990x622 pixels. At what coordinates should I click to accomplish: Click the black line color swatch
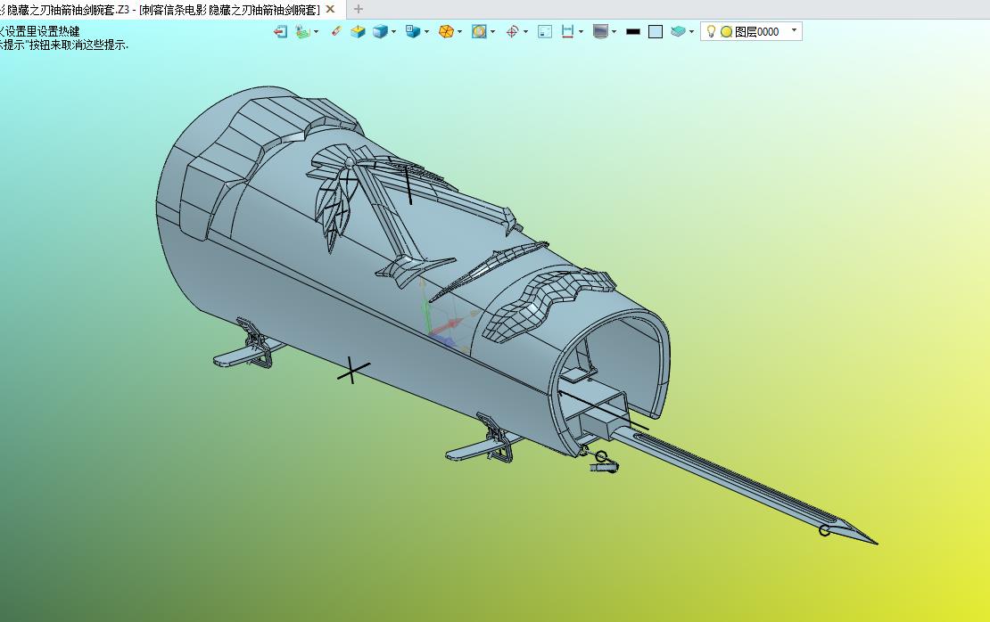pyautogui.click(x=633, y=31)
